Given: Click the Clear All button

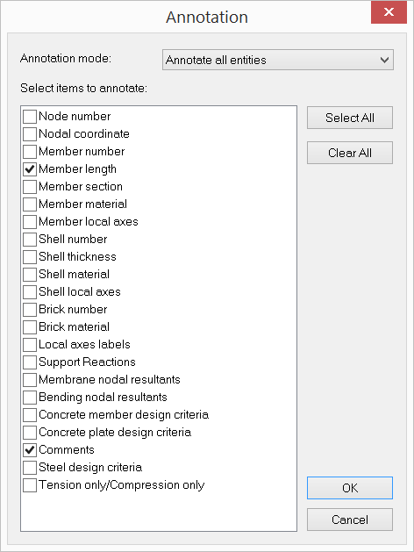Looking at the screenshot, I should 350,153.
